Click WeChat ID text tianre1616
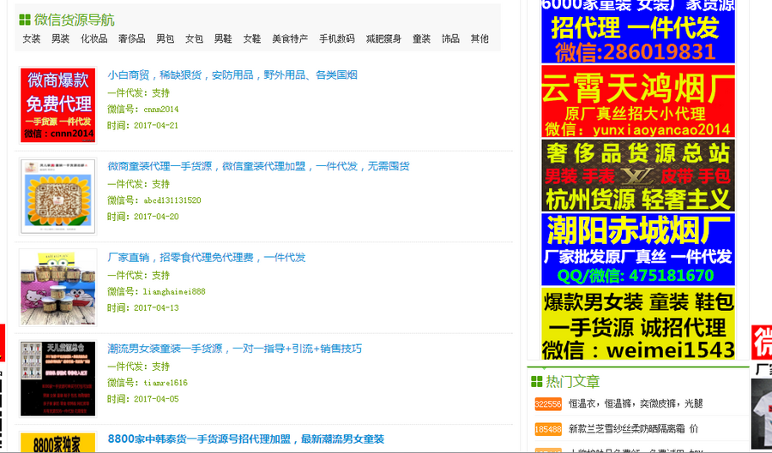This screenshot has width=772, height=453. click(166, 383)
